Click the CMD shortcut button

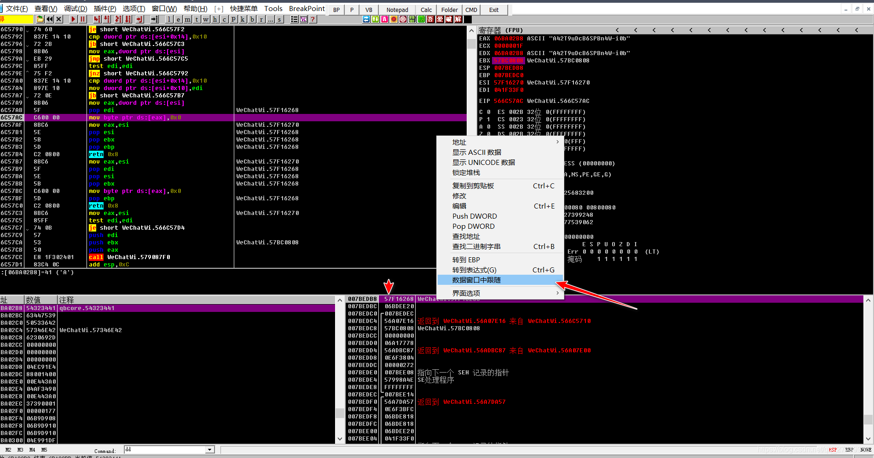tap(471, 10)
